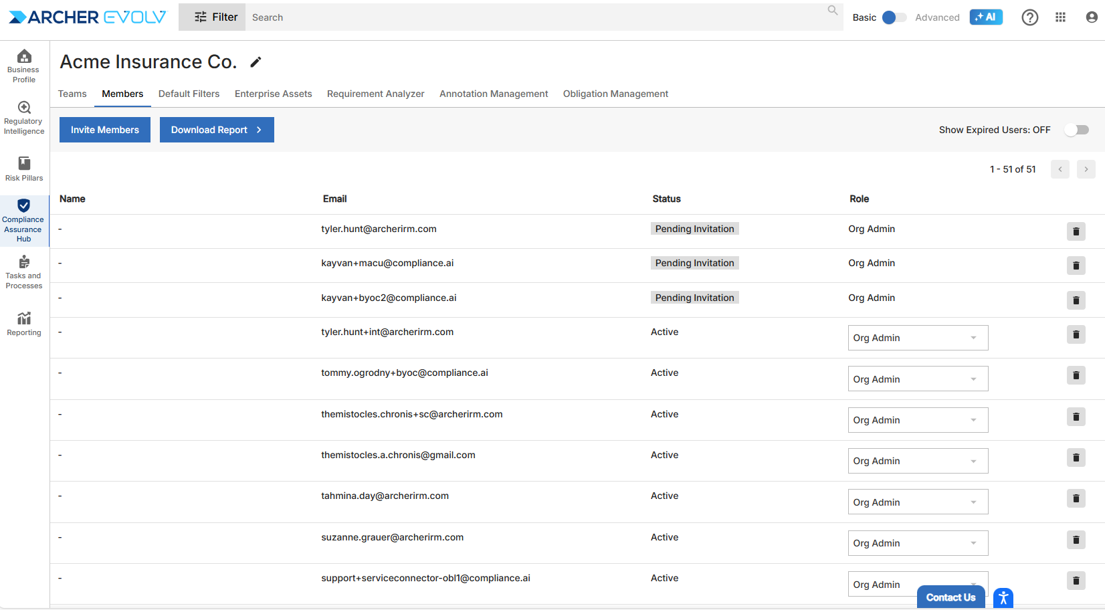
Task: Open Tasks and Processes
Action: point(24,272)
